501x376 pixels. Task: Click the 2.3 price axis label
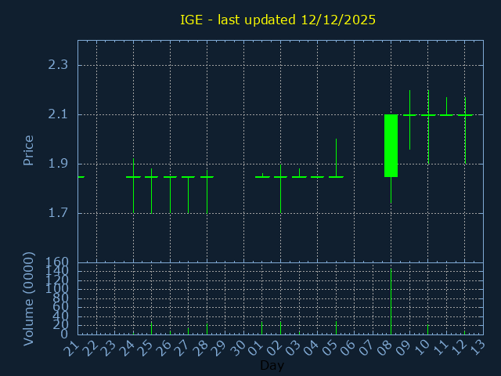pos(58,65)
